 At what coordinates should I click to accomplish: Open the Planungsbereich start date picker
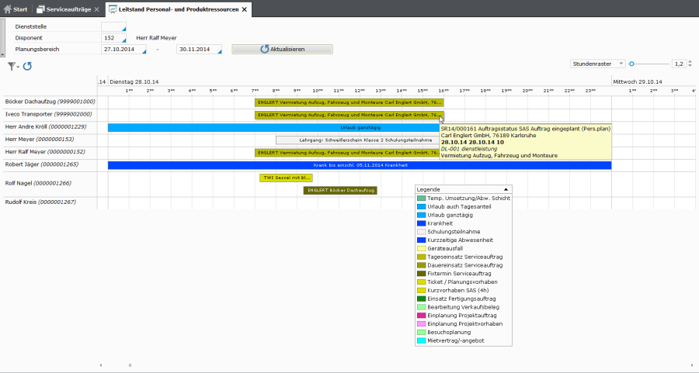[146, 52]
